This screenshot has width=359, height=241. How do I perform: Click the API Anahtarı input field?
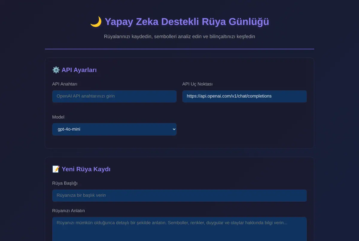tap(114, 96)
